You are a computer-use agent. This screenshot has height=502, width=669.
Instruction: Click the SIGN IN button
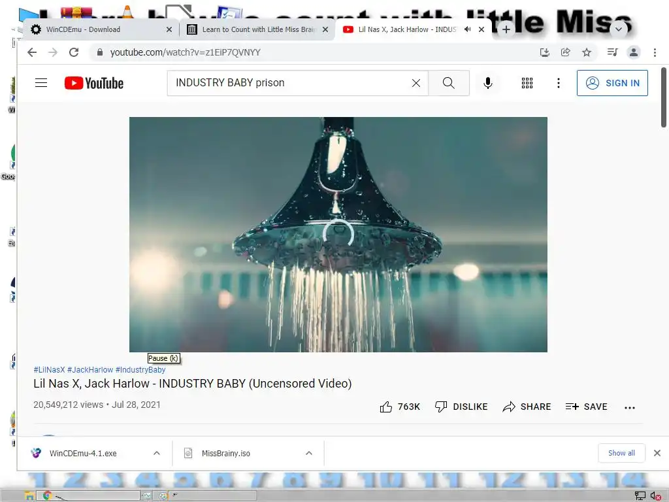click(x=612, y=83)
